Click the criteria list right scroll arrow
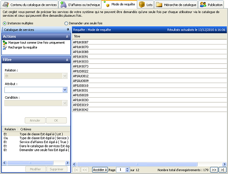Viewport: 228px width, 174px height. tap(67, 163)
